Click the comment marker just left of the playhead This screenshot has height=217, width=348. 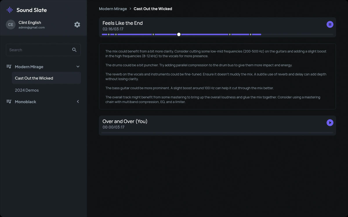(x=153, y=34)
